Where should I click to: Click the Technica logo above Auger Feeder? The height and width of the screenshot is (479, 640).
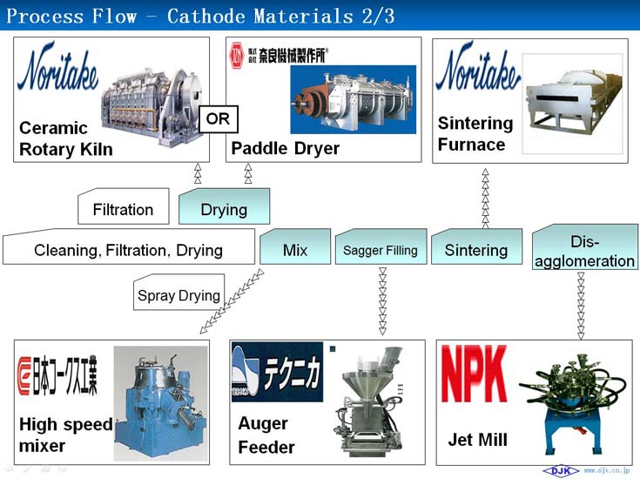point(277,372)
